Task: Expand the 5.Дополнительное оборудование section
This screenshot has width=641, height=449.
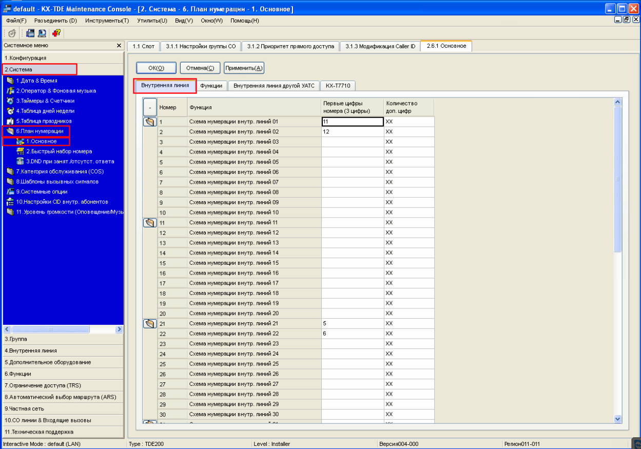Action: click(63, 362)
